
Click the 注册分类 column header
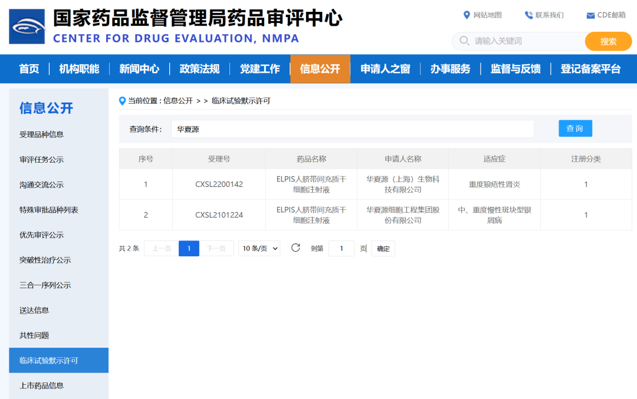coord(586,159)
